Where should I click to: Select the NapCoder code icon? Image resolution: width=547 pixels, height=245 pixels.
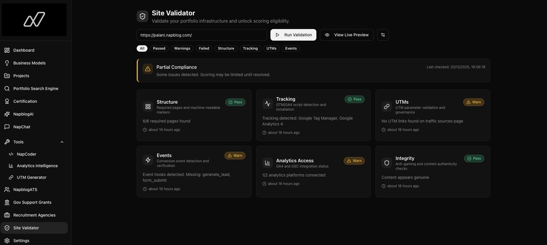click(x=11, y=154)
